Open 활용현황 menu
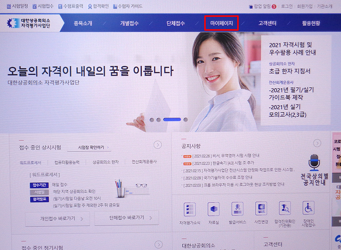This screenshot has height=250, width=341. (311, 23)
